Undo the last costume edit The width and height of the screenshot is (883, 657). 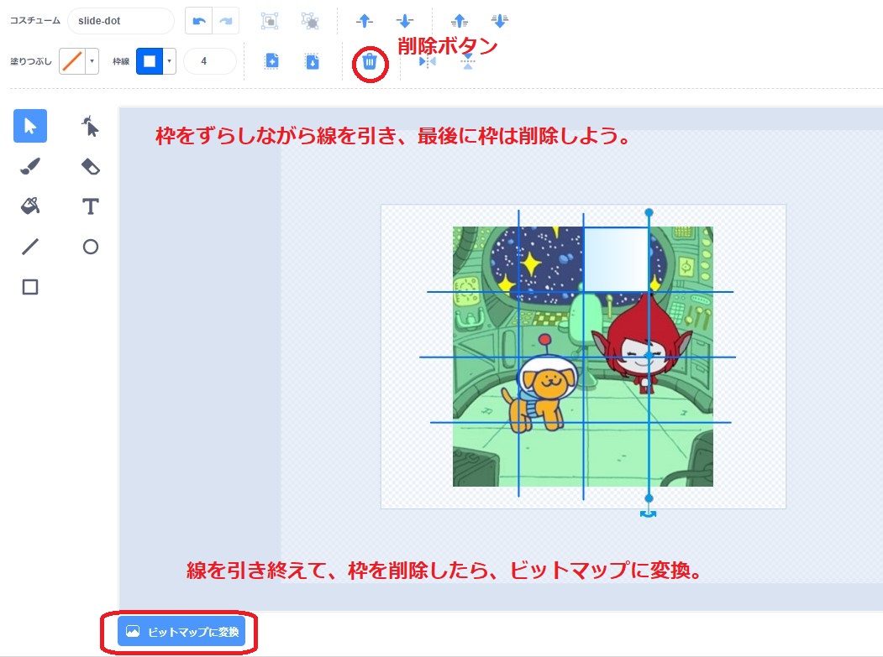pyautogui.click(x=199, y=21)
